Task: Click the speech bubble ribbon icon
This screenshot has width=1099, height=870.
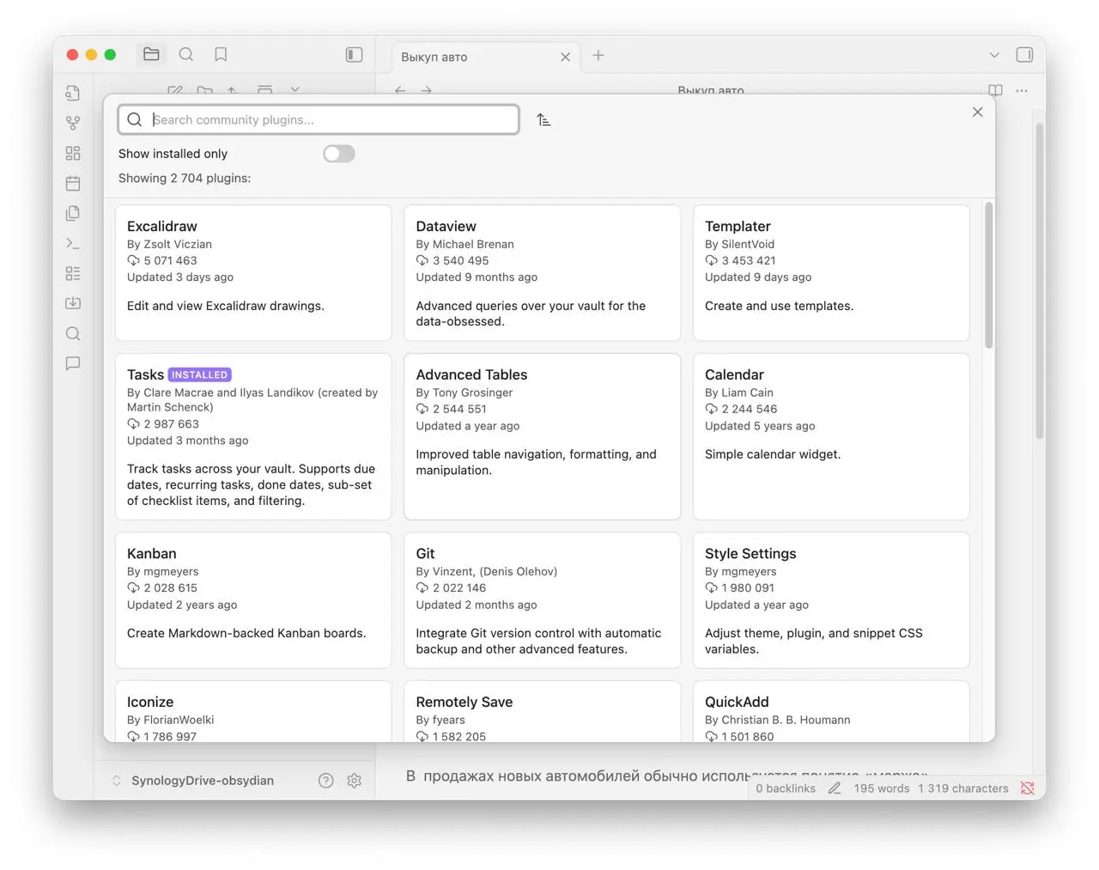Action: (x=73, y=364)
